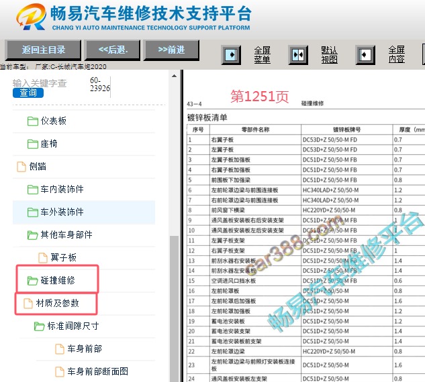Click the 全屏菜单 label
This screenshot has width=425, height=382.
tap(262, 55)
